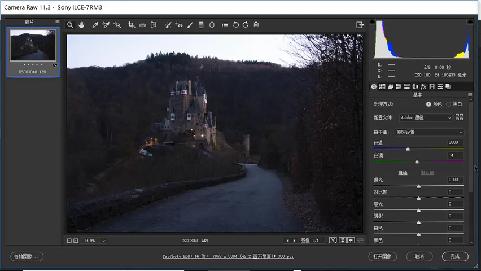Copy current settings to before
Image resolution: width=481 pixels, height=271 pixels.
coord(351,241)
